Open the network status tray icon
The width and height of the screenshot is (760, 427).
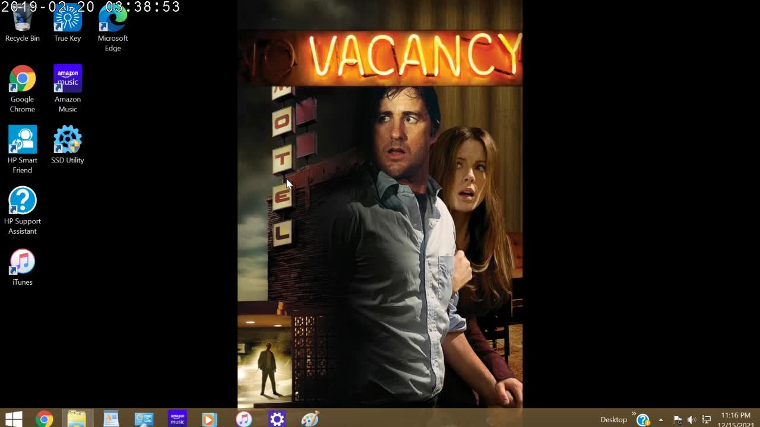point(706,420)
